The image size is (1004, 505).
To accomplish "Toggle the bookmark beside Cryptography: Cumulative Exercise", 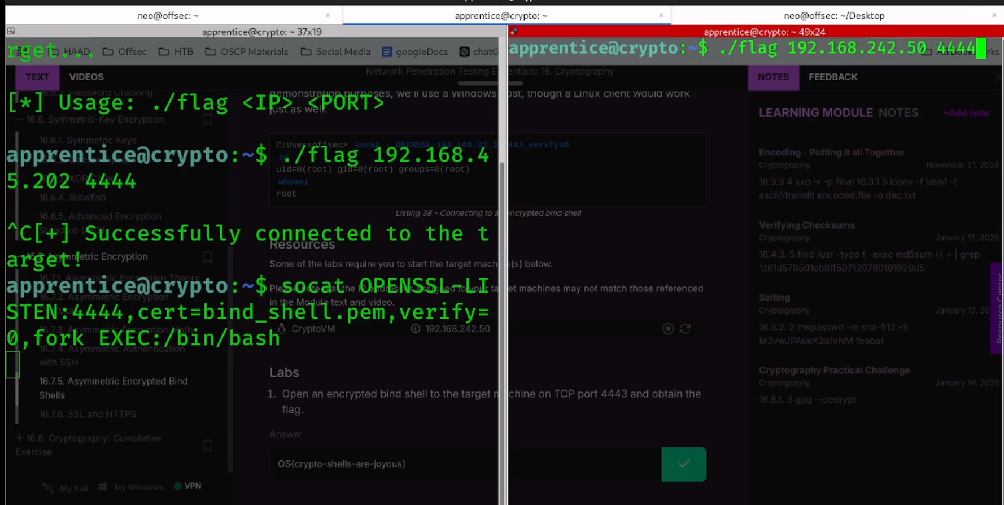I will click(x=208, y=446).
